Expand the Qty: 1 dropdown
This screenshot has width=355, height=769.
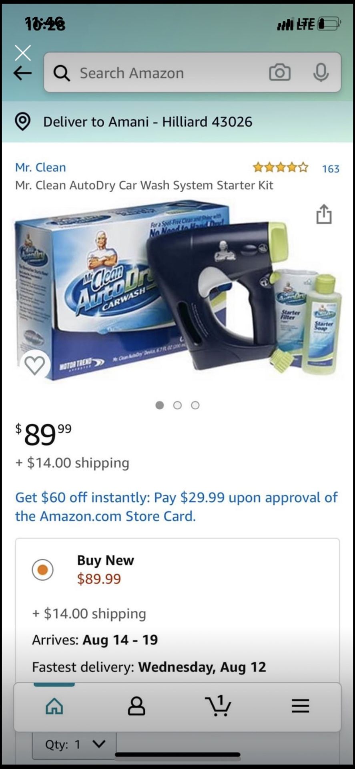[75, 745]
